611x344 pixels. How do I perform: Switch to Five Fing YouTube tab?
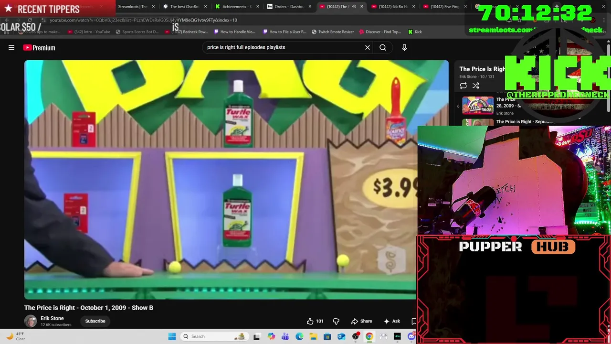point(444,7)
